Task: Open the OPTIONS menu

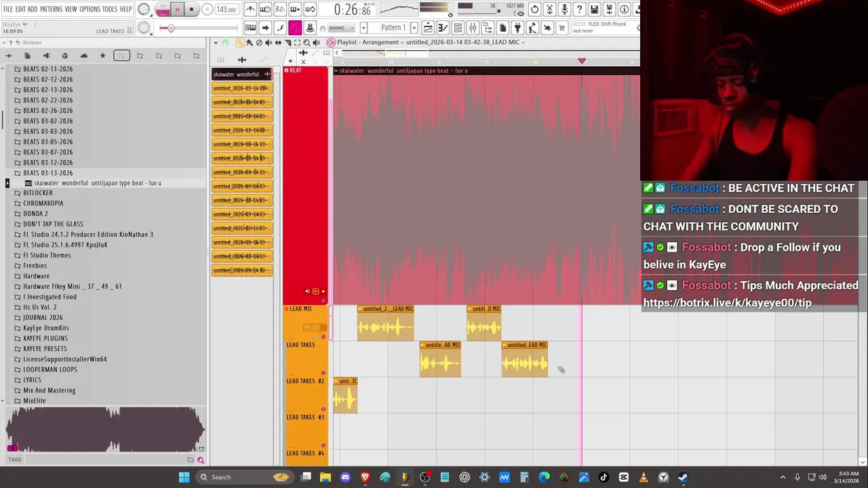Action: (x=90, y=9)
